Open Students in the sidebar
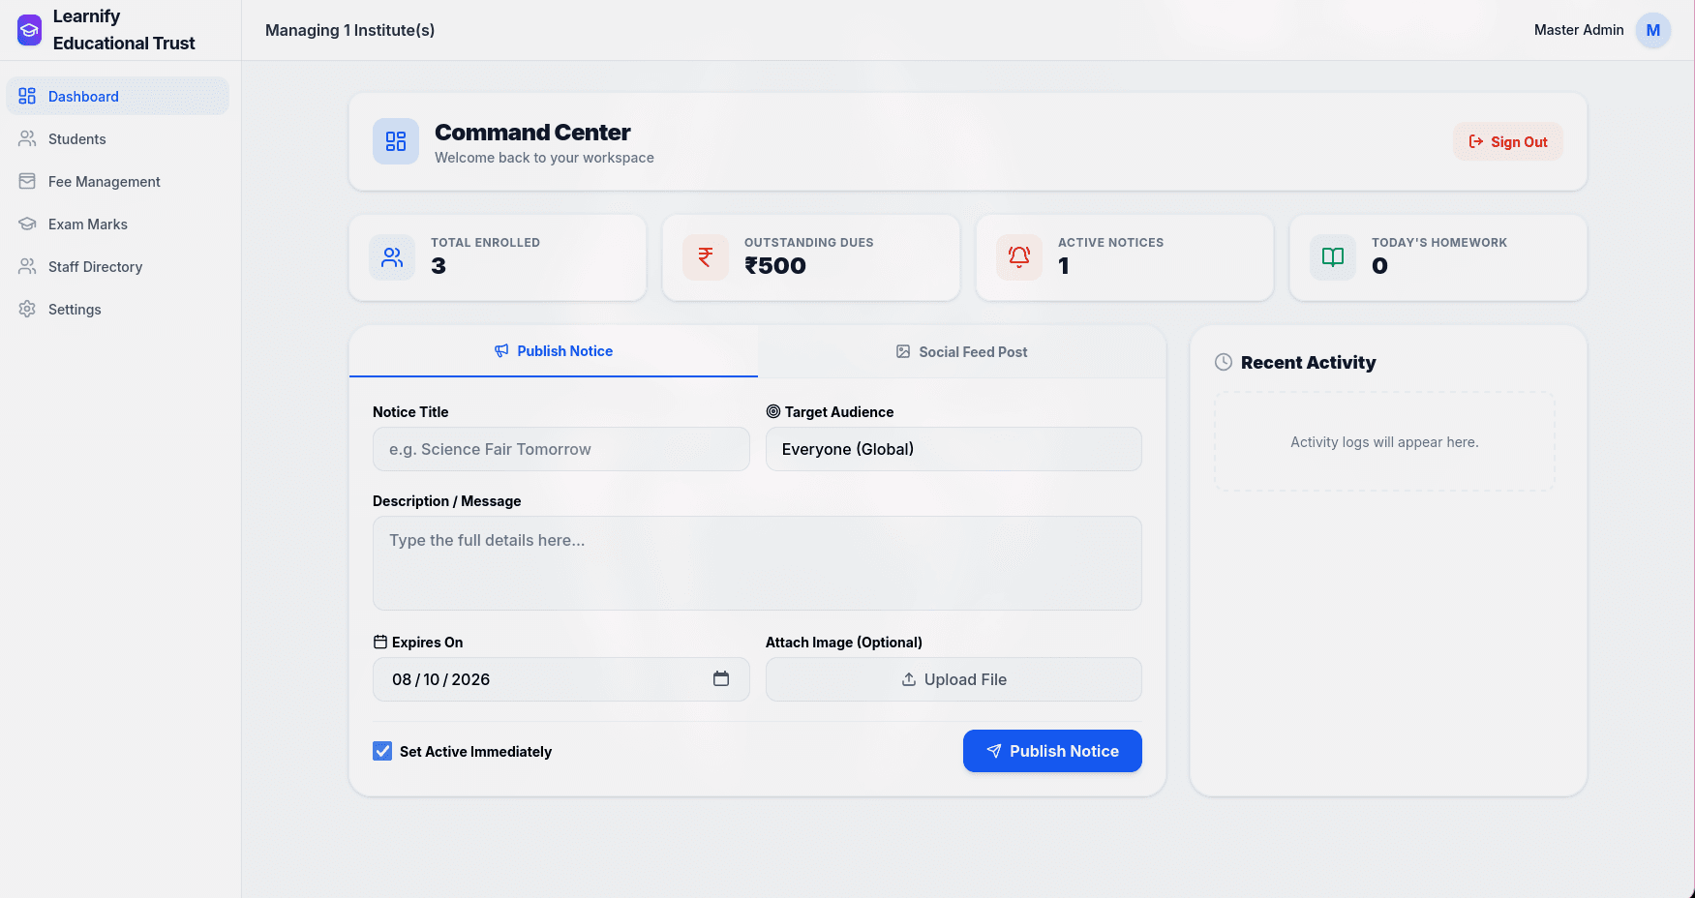The height and width of the screenshot is (898, 1695). pos(118,138)
